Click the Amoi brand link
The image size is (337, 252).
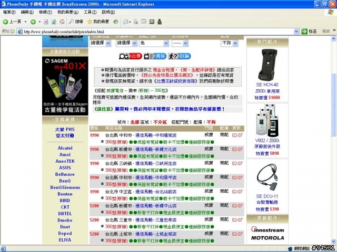click(x=65, y=155)
